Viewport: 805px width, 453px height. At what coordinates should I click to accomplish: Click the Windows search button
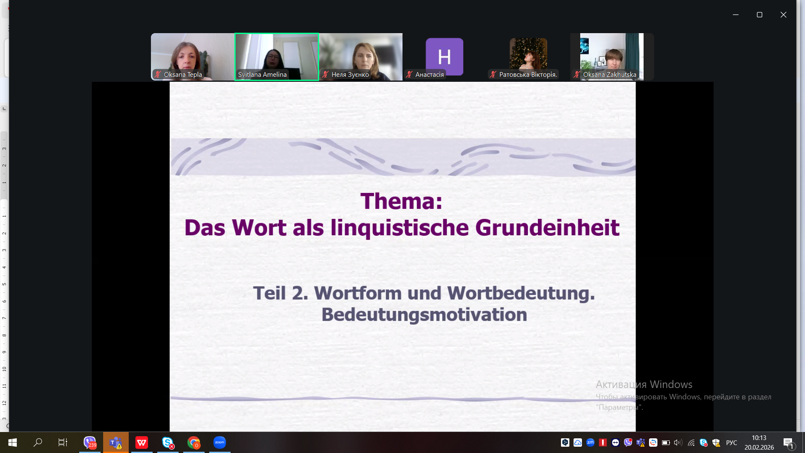point(38,443)
